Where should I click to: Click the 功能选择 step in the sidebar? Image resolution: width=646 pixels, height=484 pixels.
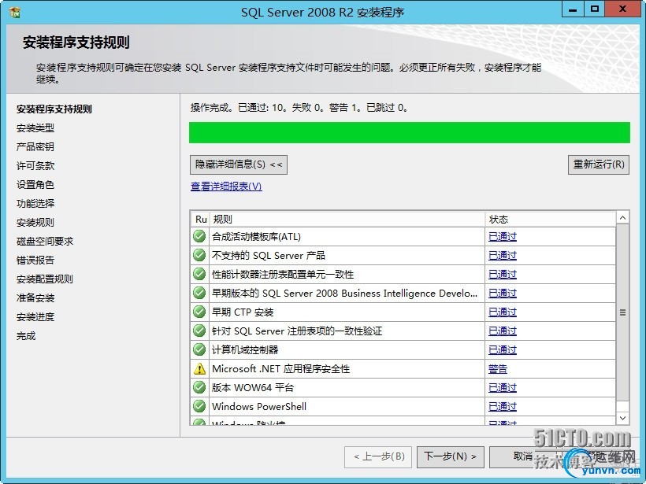click(x=35, y=204)
